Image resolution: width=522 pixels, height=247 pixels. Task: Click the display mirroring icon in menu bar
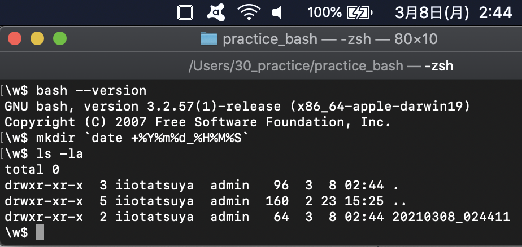[x=185, y=12]
